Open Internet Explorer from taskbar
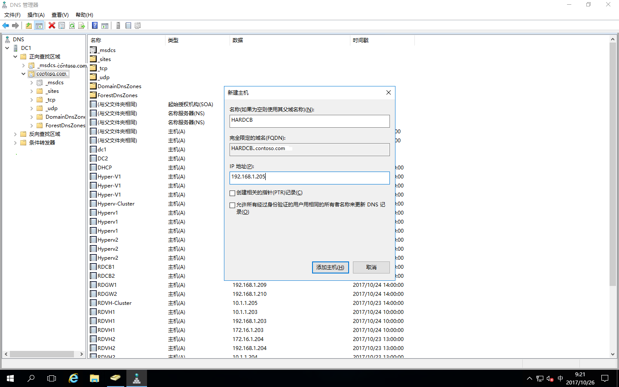The height and width of the screenshot is (387, 619). point(74,378)
